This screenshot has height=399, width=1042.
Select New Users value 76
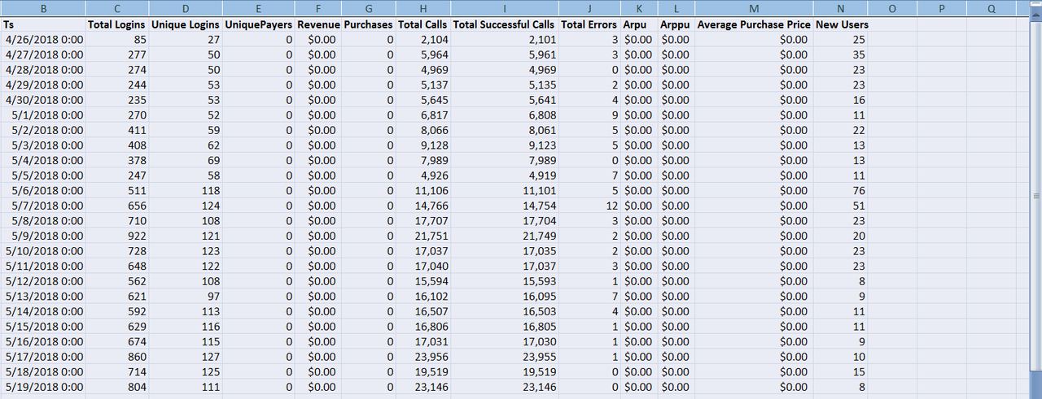click(x=840, y=190)
